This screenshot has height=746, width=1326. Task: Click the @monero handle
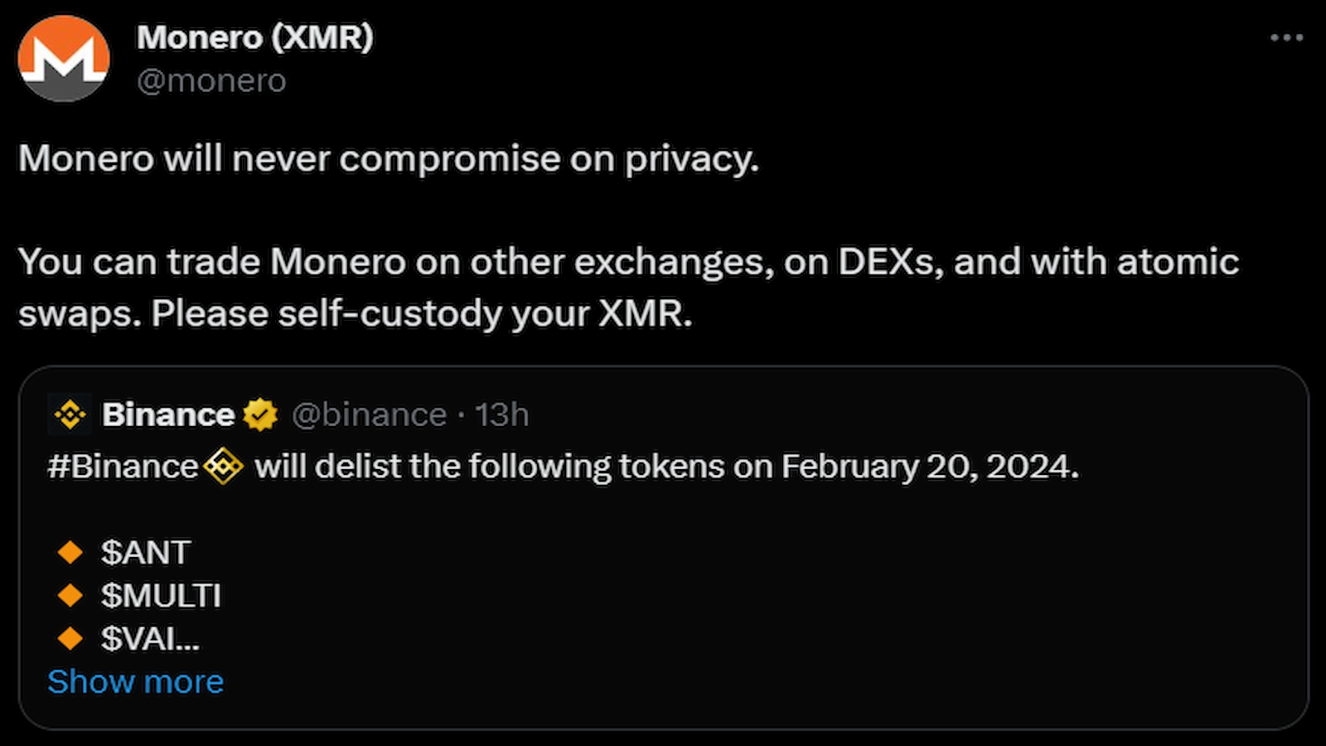pos(214,80)
